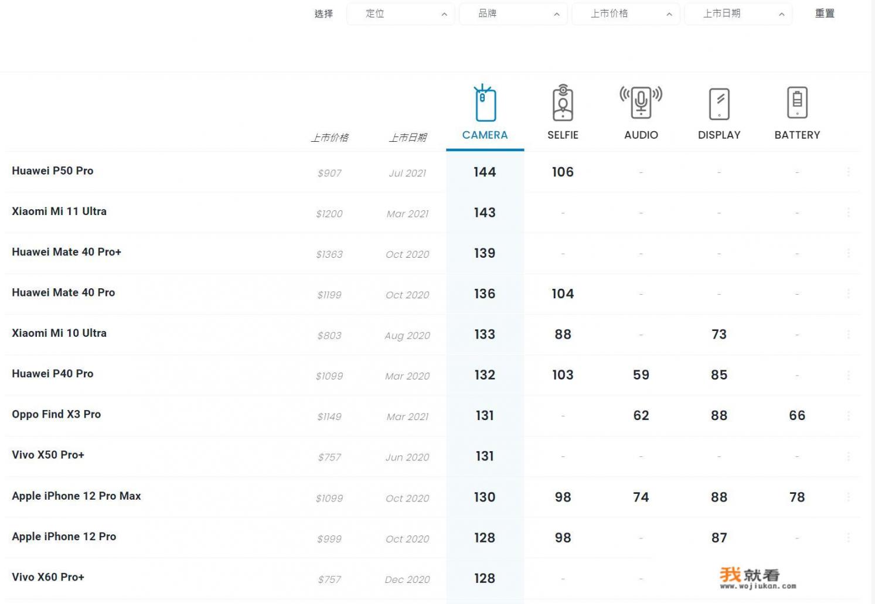Click audio score 74 for iPhone 12 Pro Max
The height and width of the screenshot is (604, 875).
click(641, 497)
